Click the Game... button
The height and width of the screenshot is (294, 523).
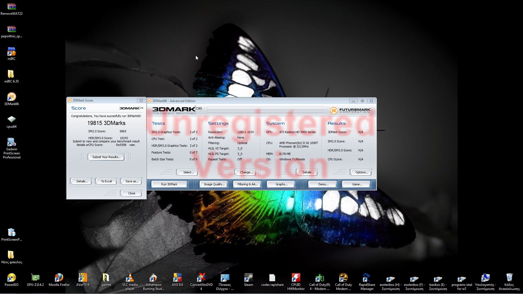coord(357,184)
